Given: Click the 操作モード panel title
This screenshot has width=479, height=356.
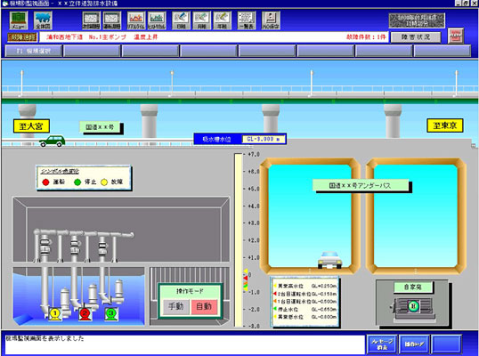Looking at the screenshot, I should [x=190, y=291].
